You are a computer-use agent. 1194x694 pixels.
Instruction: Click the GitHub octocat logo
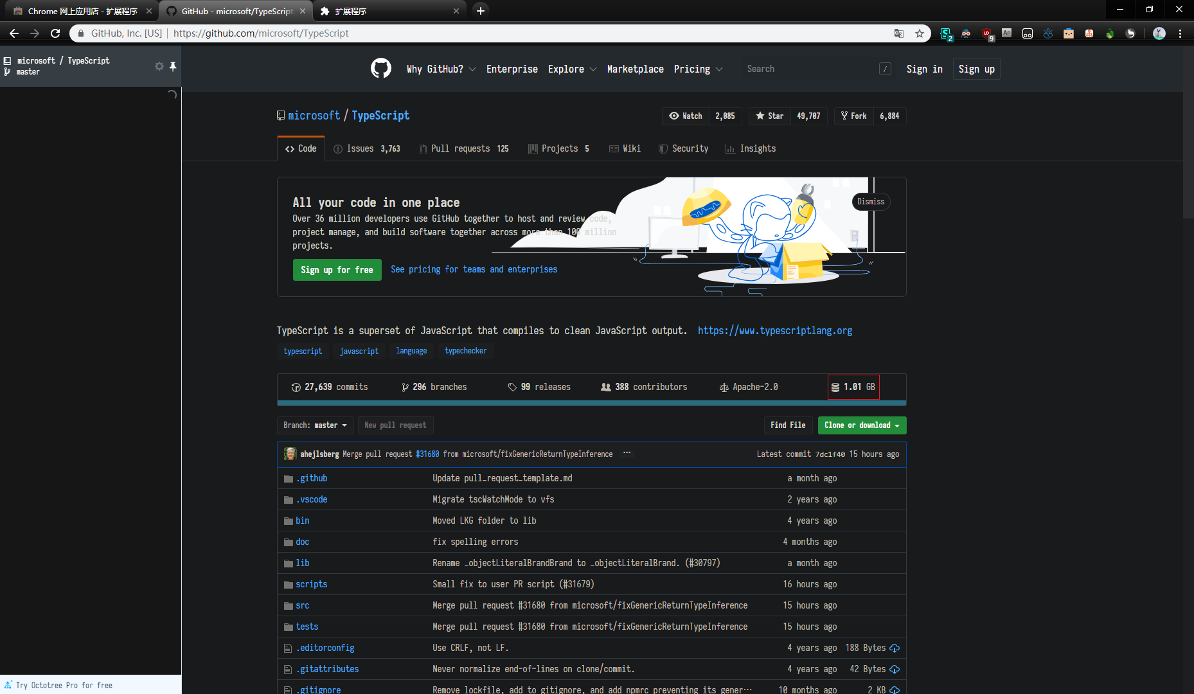pyautogui.click(x=381, y=68)
